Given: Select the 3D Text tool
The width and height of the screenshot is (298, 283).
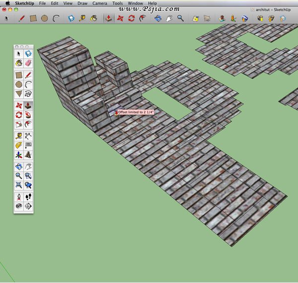Looking at the screenshot, I should coord(28,155).
